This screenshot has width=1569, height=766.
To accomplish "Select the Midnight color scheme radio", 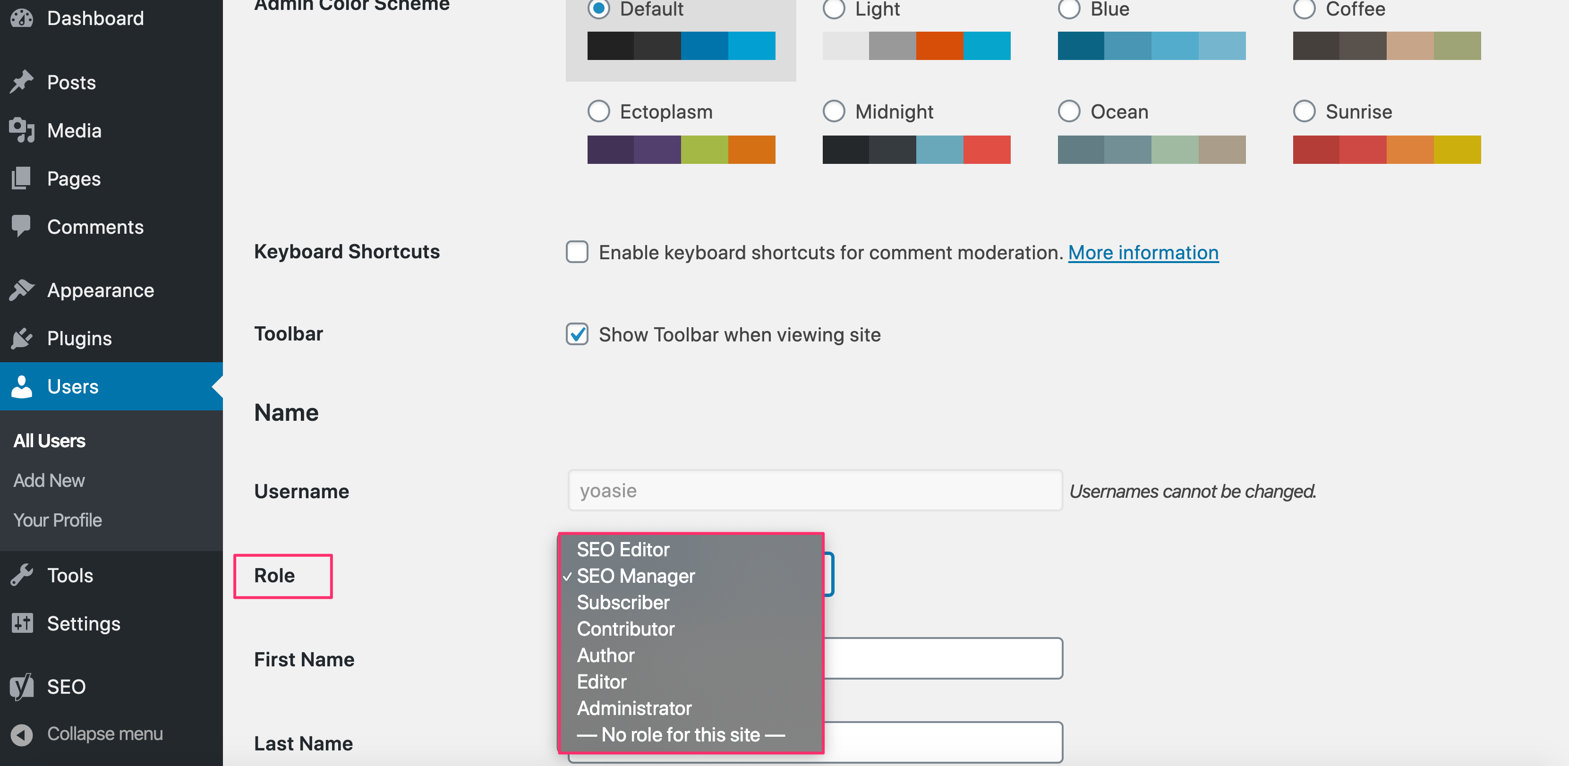I will pyautogui.click(x=833, y=111).
